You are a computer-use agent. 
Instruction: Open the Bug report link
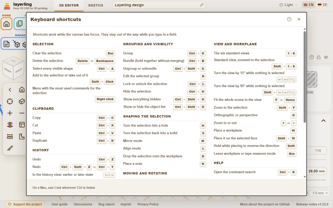pos(106,204)
